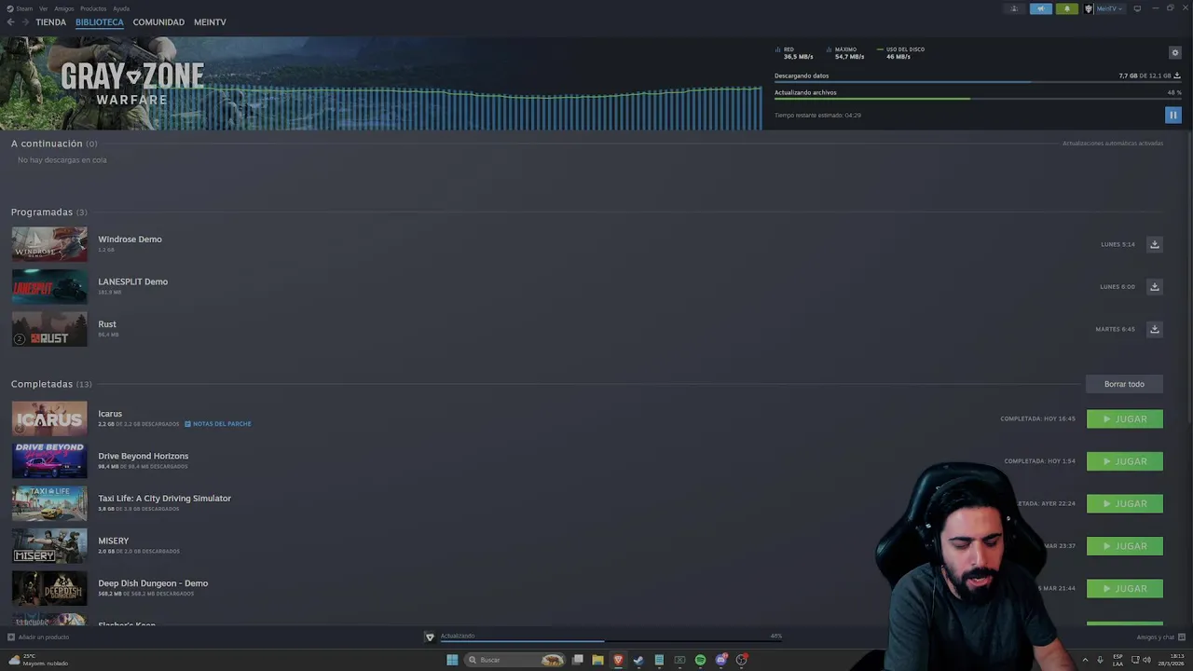Go to the COMUNIDAD tab
The image size is (1193, 671).
click(x=158, y=21)
